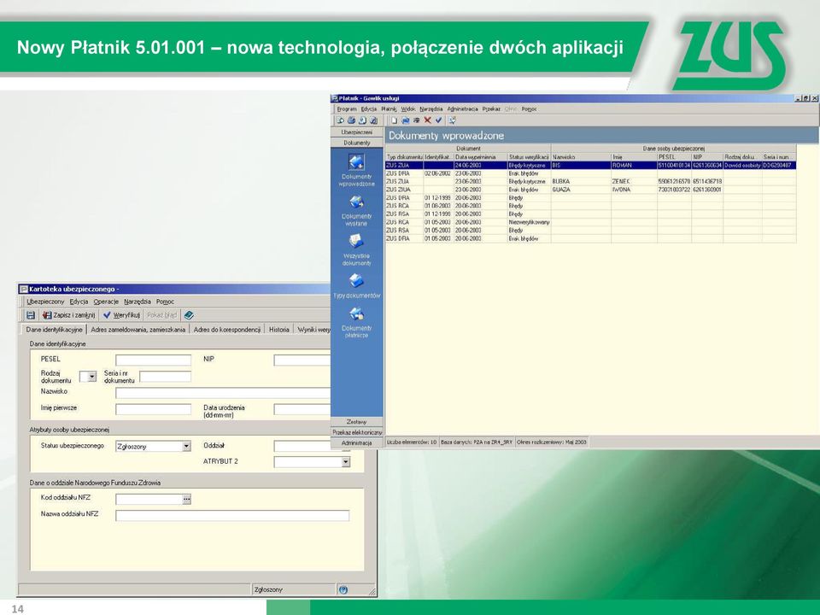Select the row with surname BUBKA

(590, 181)
